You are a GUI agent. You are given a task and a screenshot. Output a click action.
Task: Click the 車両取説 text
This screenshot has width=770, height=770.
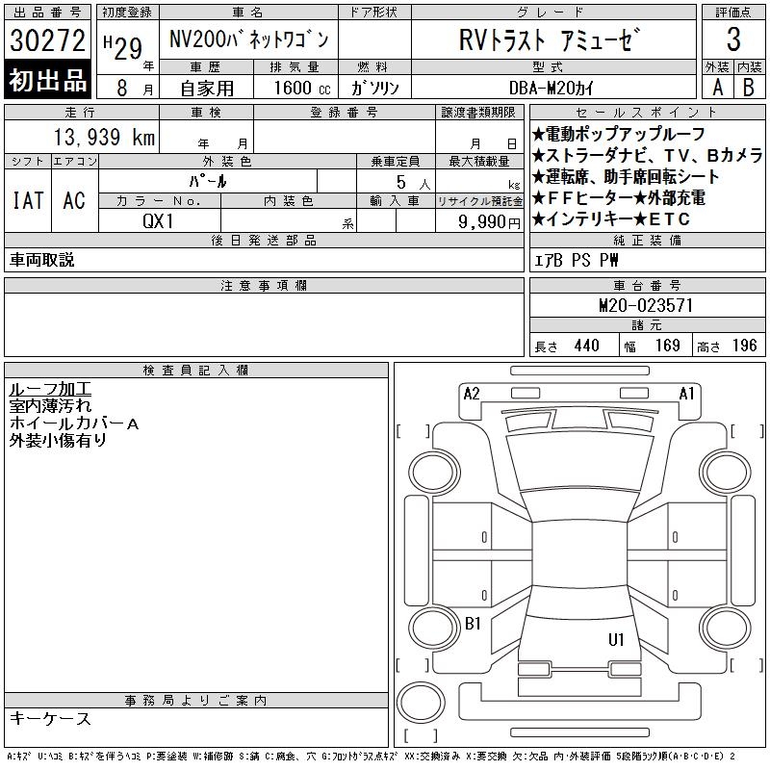coord(41,260)
